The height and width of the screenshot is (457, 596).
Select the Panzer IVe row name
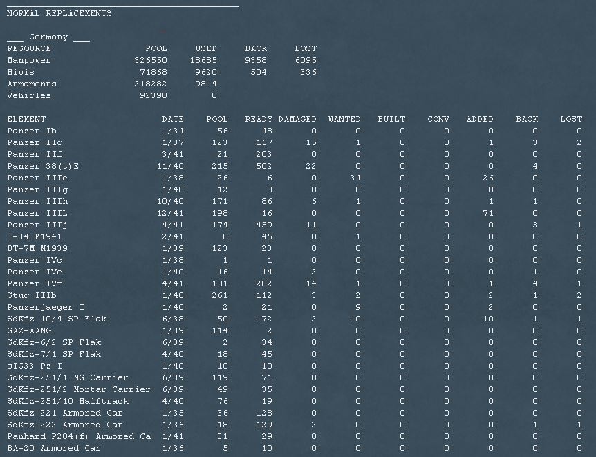pos(35,272)
